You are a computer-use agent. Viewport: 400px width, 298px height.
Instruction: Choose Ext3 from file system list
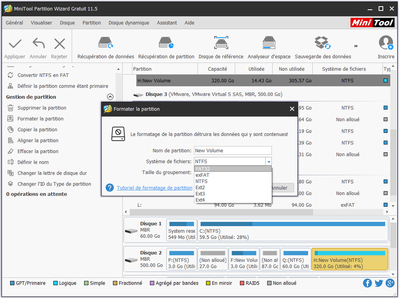(x=233, y=193)
